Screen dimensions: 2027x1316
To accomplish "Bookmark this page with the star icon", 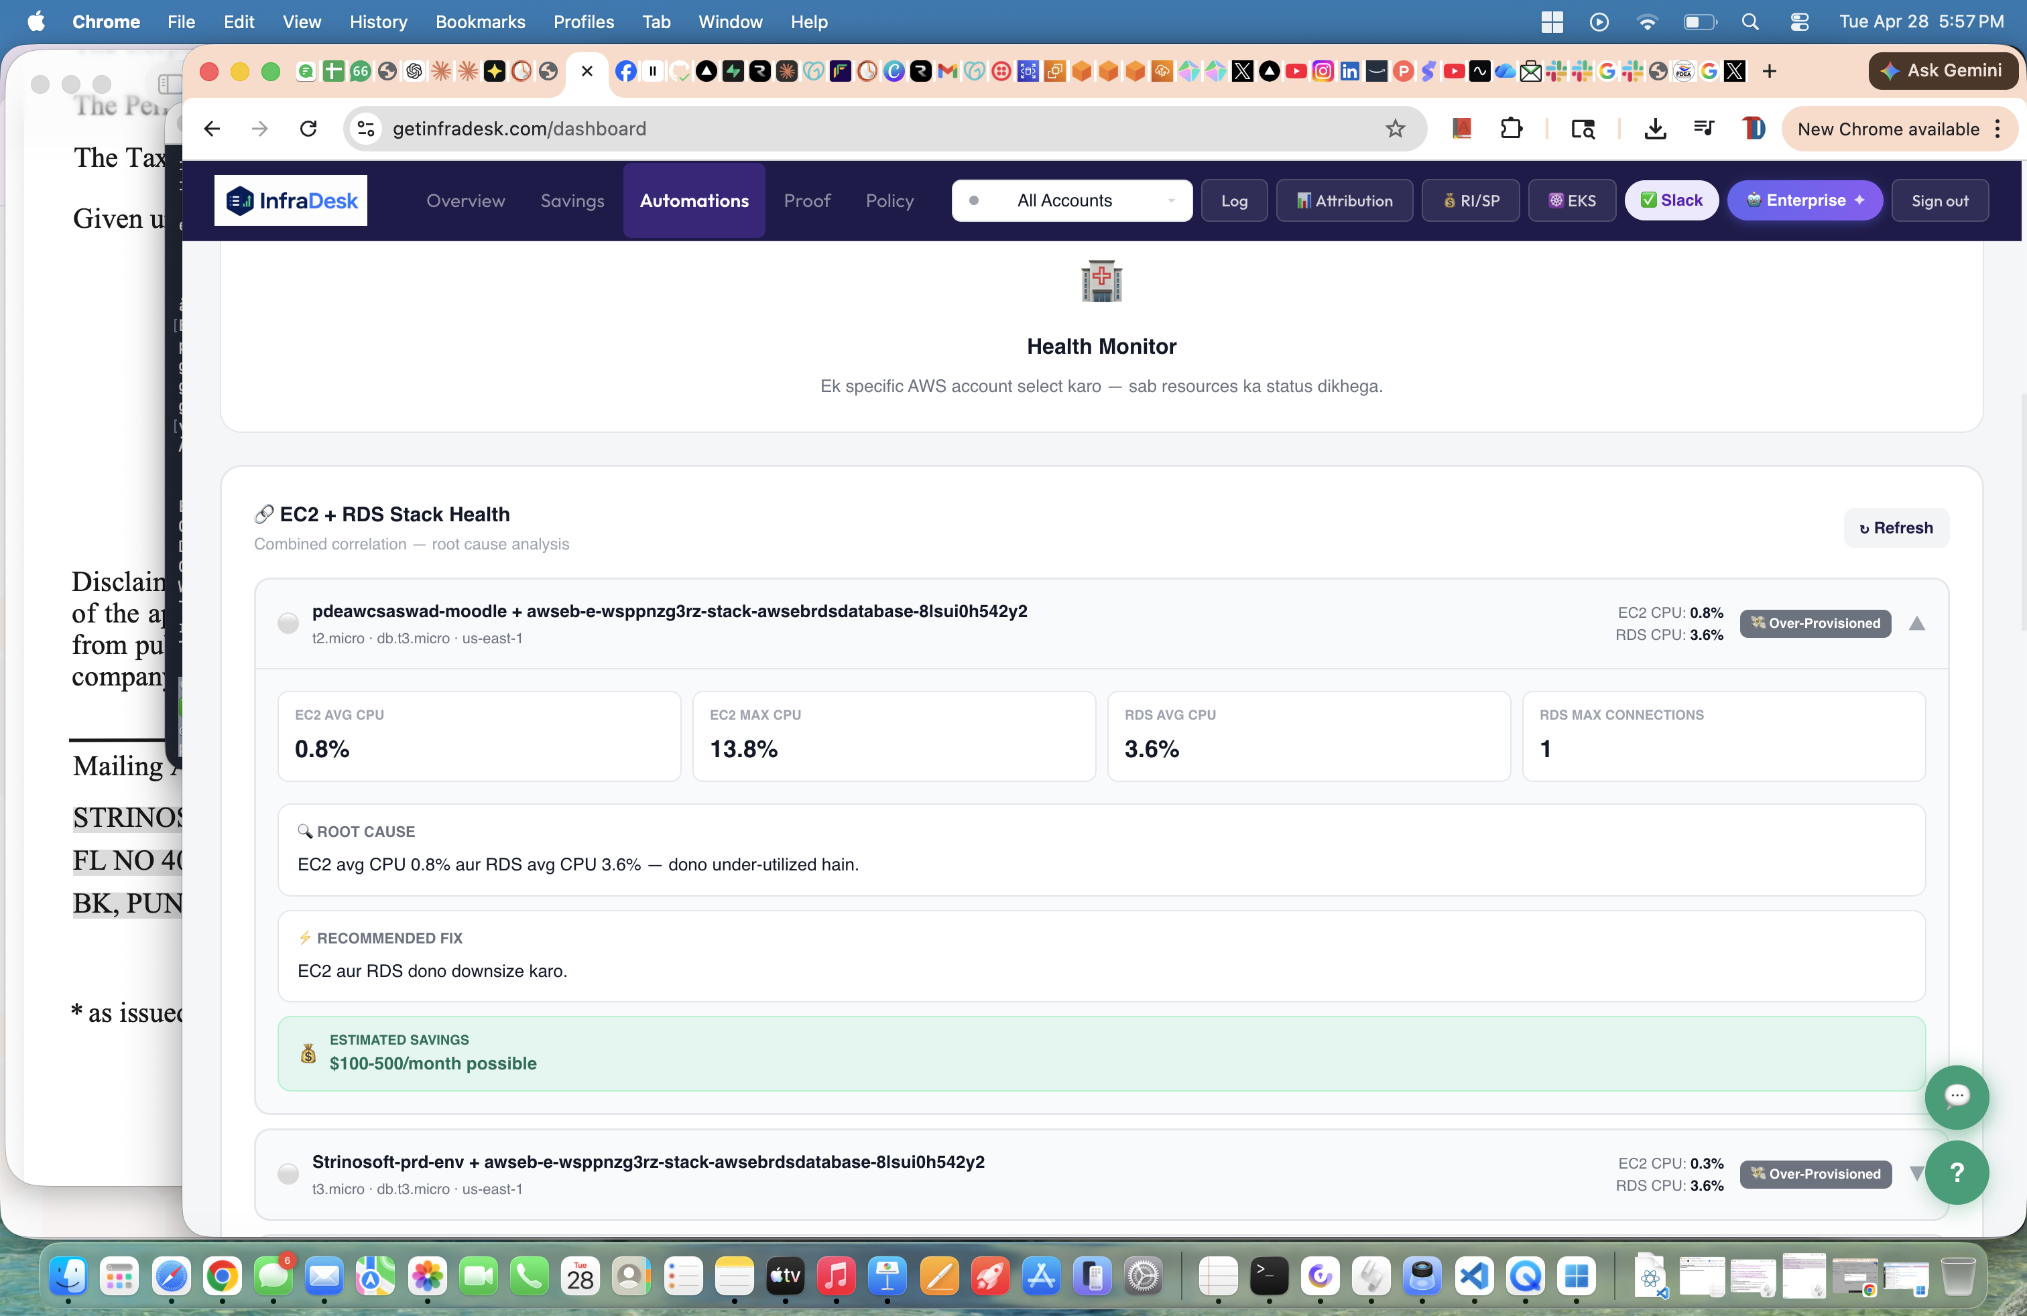I will click(x=1394, y=129).
